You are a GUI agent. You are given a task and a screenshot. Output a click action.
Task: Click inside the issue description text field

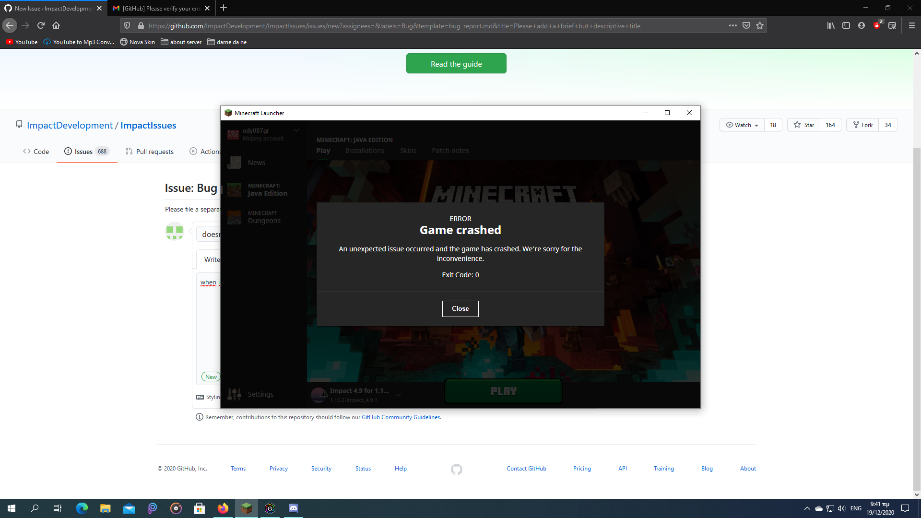click(x=210, y=312)
